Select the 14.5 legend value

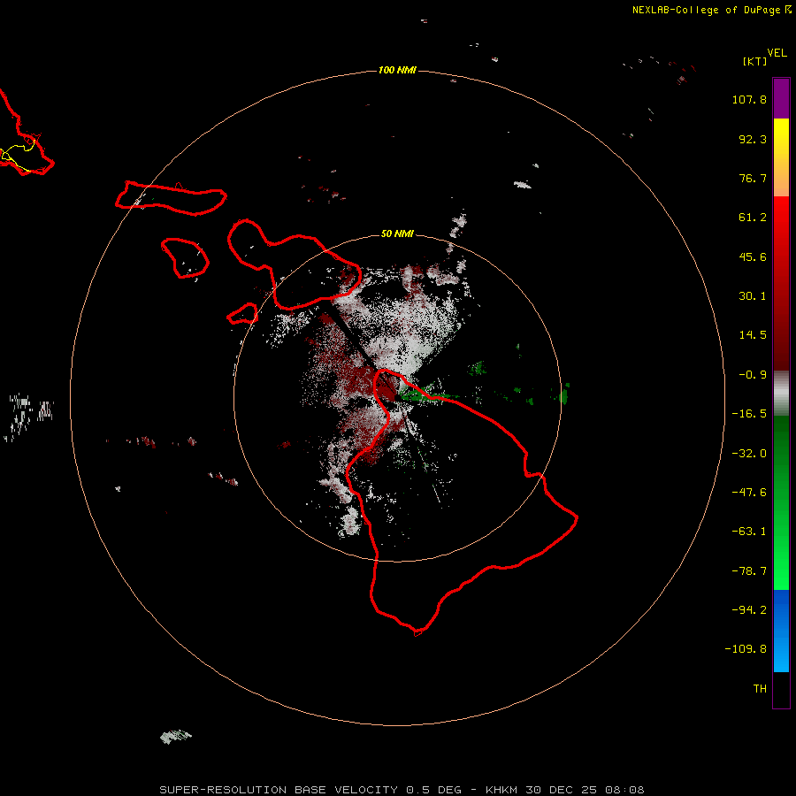point(753,335)
